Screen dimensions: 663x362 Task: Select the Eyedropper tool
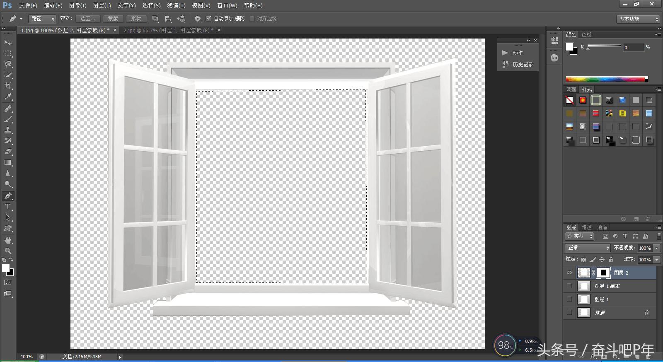click(8, 97)
